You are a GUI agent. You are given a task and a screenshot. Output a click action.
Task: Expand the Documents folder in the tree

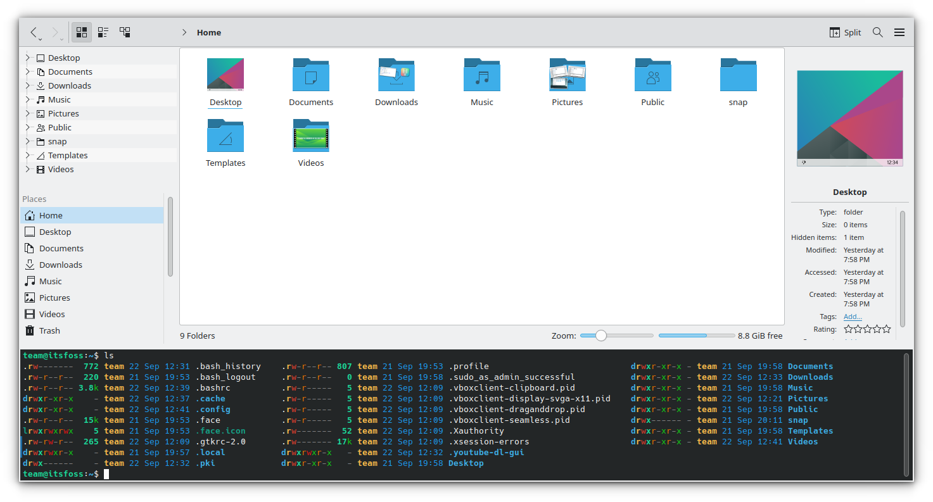(x=27, y=71)
